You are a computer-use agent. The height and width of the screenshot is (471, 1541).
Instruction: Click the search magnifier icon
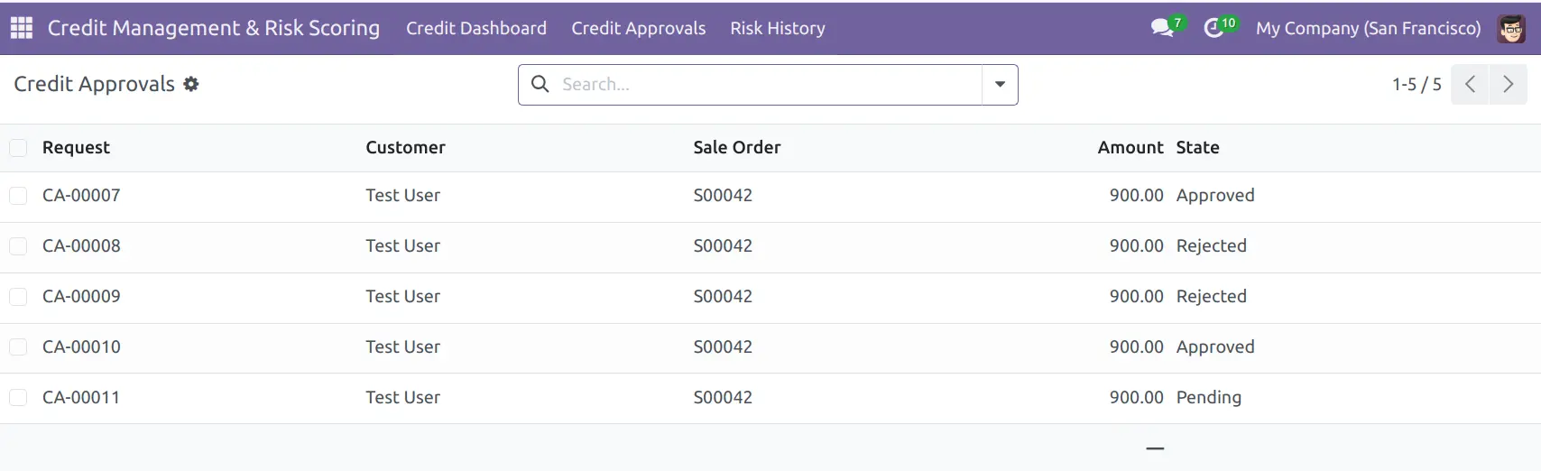[540, 84]
